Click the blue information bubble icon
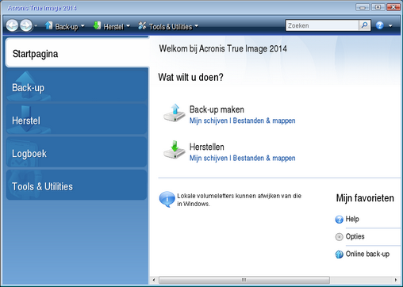The width and height of the screenshot is (403, 287). coord(167,199)
